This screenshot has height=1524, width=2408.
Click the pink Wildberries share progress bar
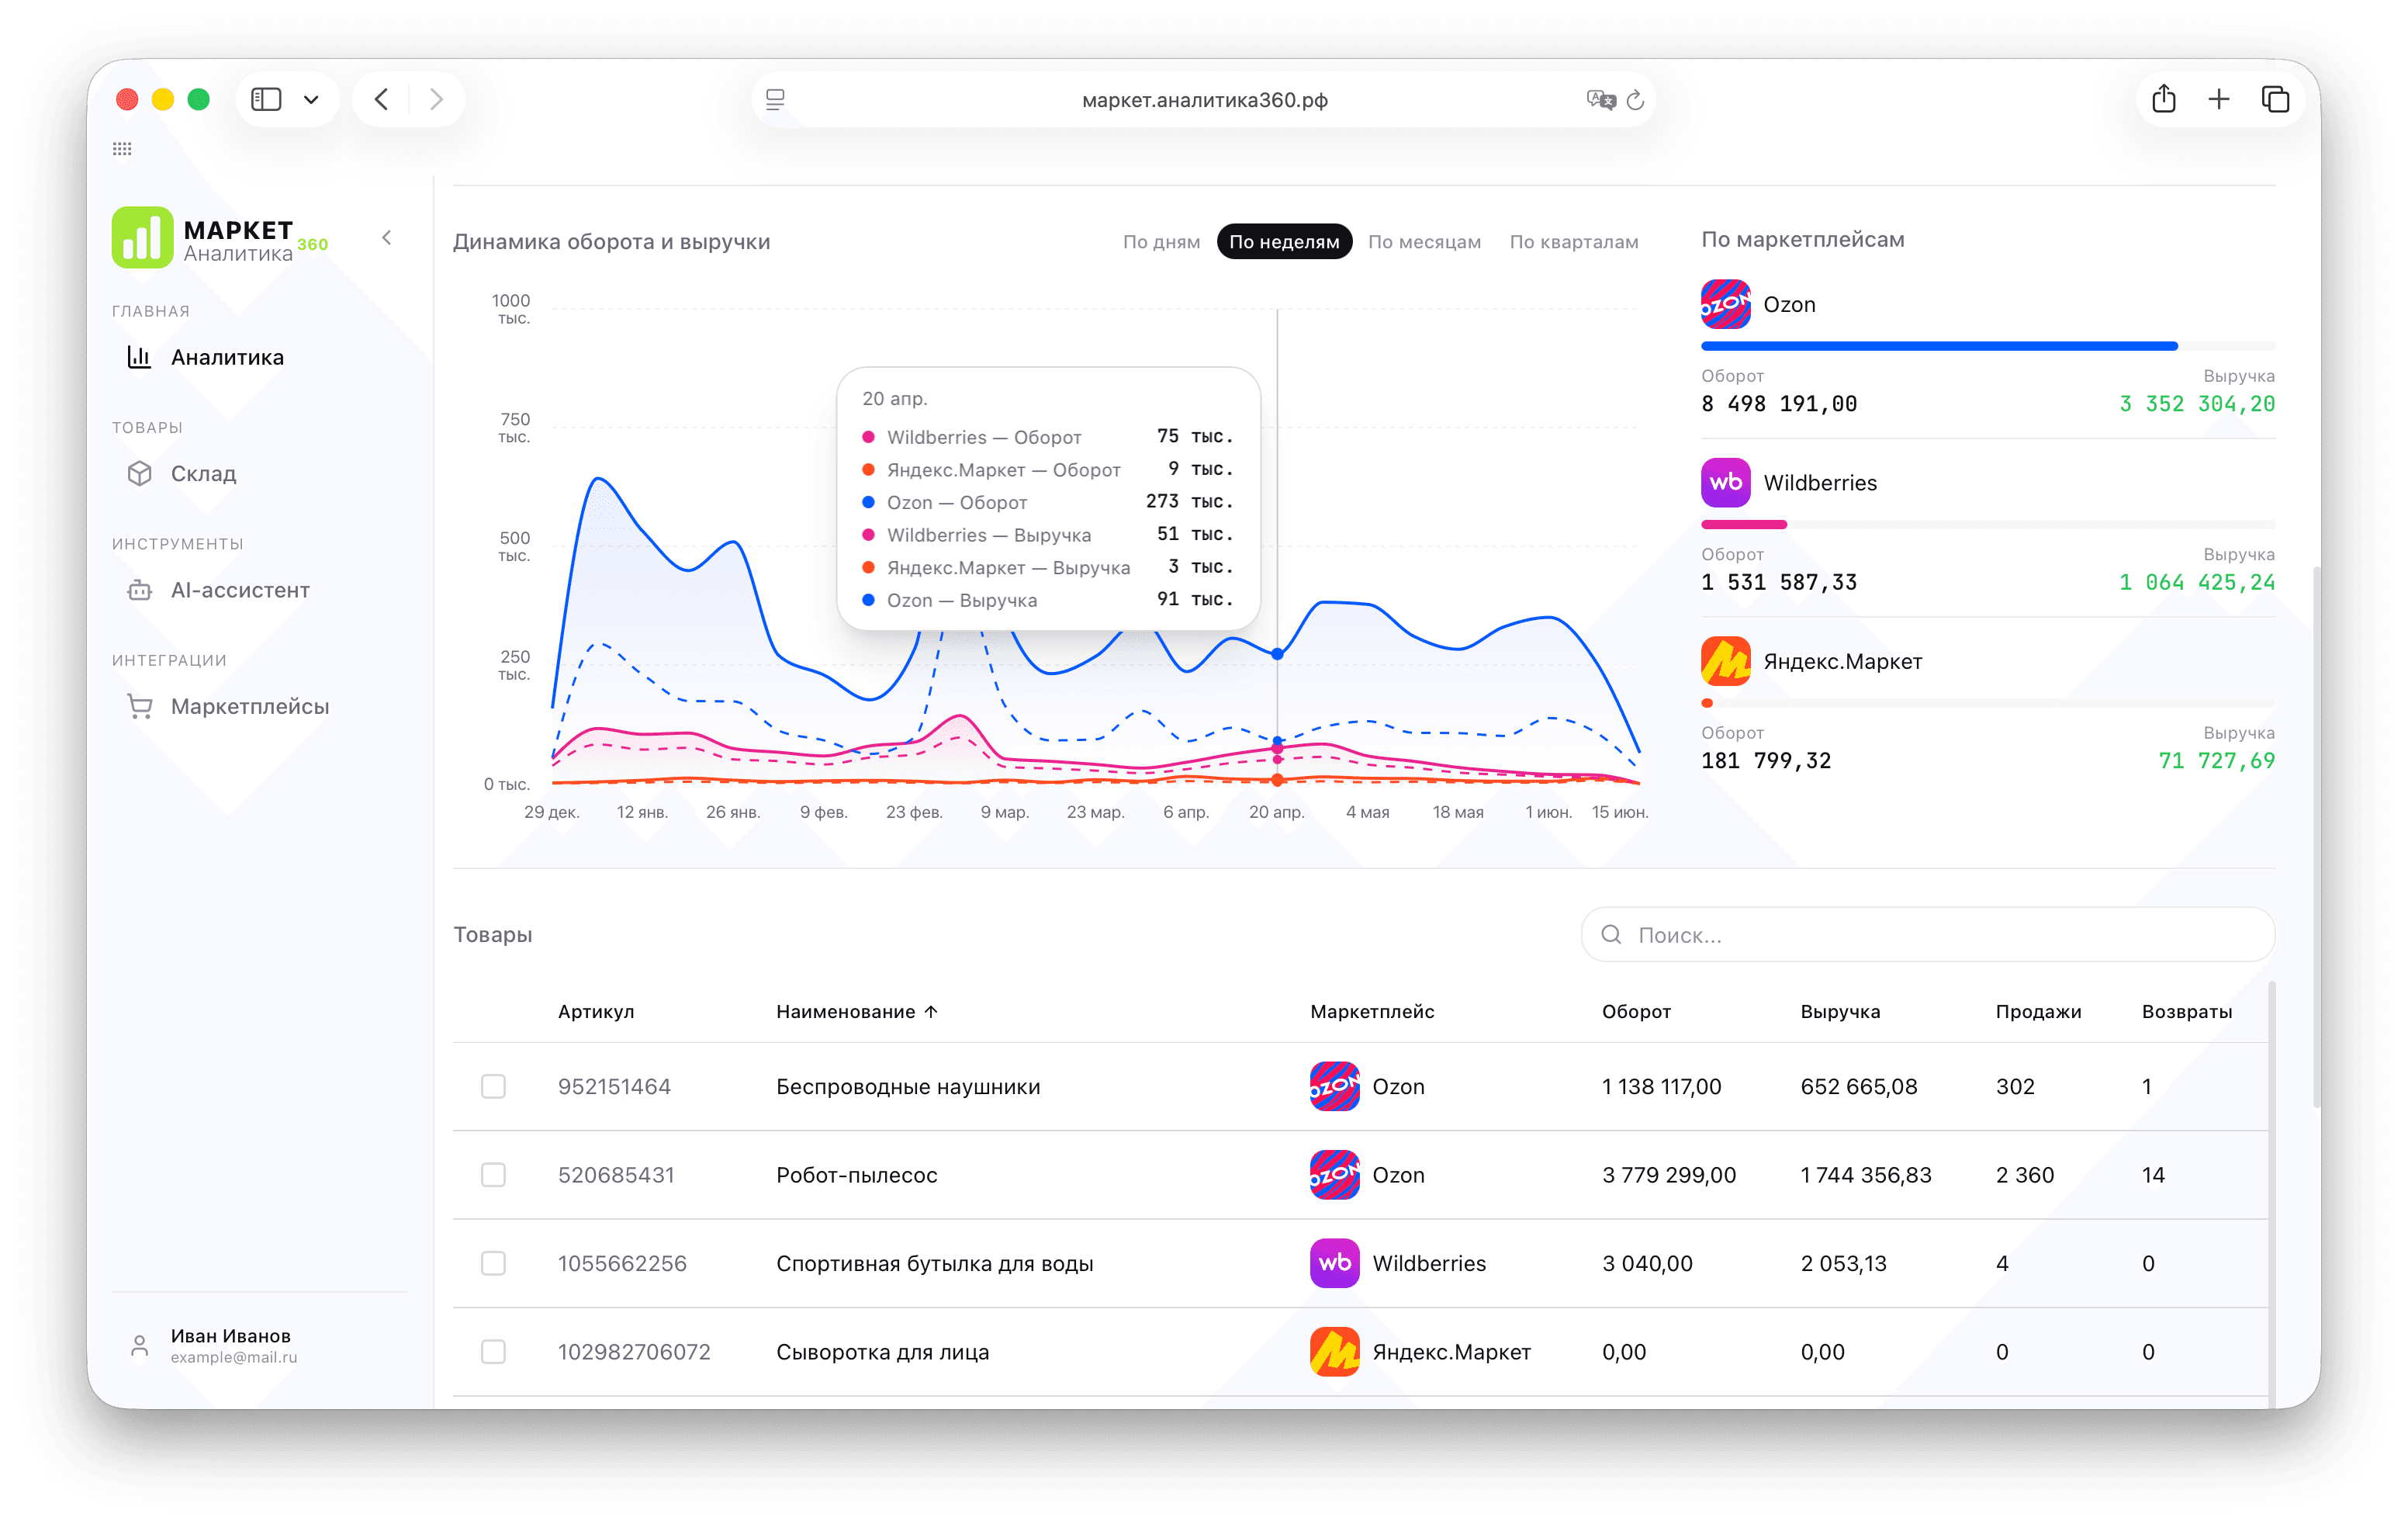click(1744, 524)
